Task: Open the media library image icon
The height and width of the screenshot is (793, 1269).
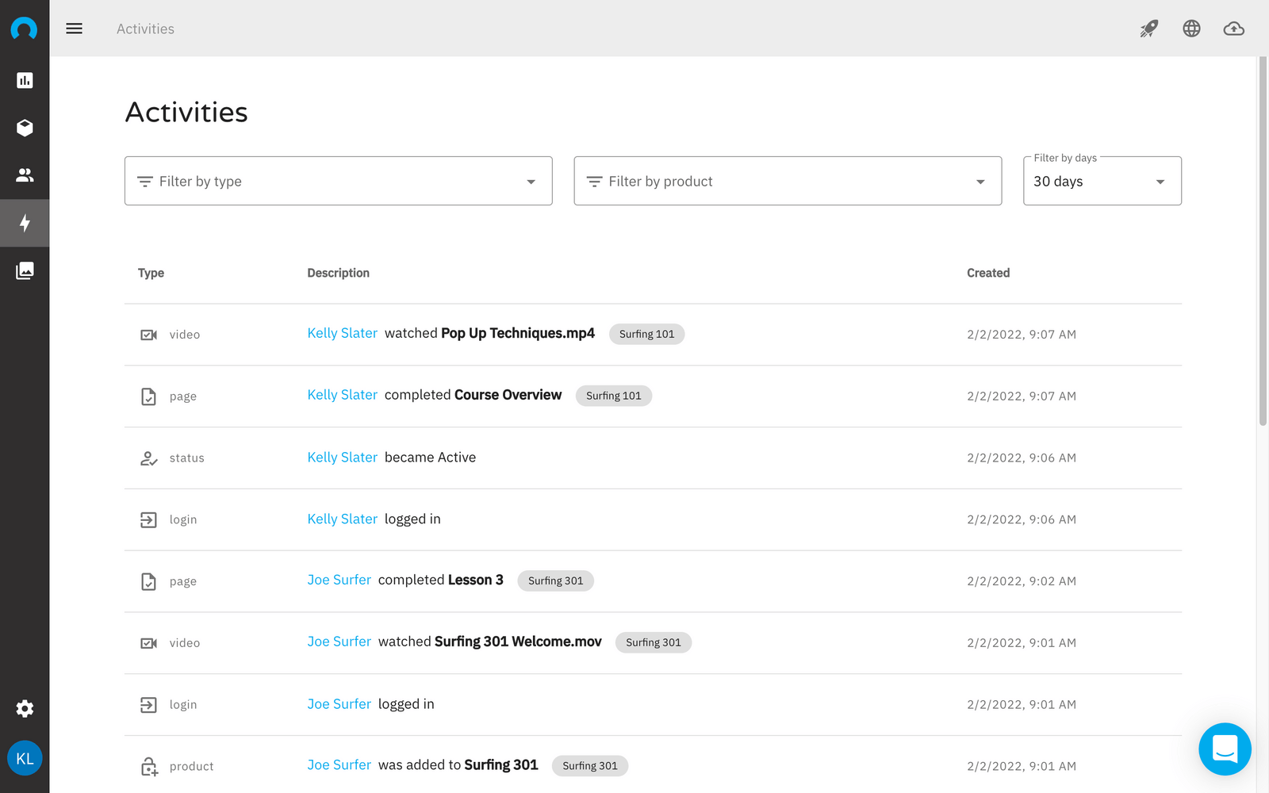Action: pyautogui.click(x=25, y=270)
